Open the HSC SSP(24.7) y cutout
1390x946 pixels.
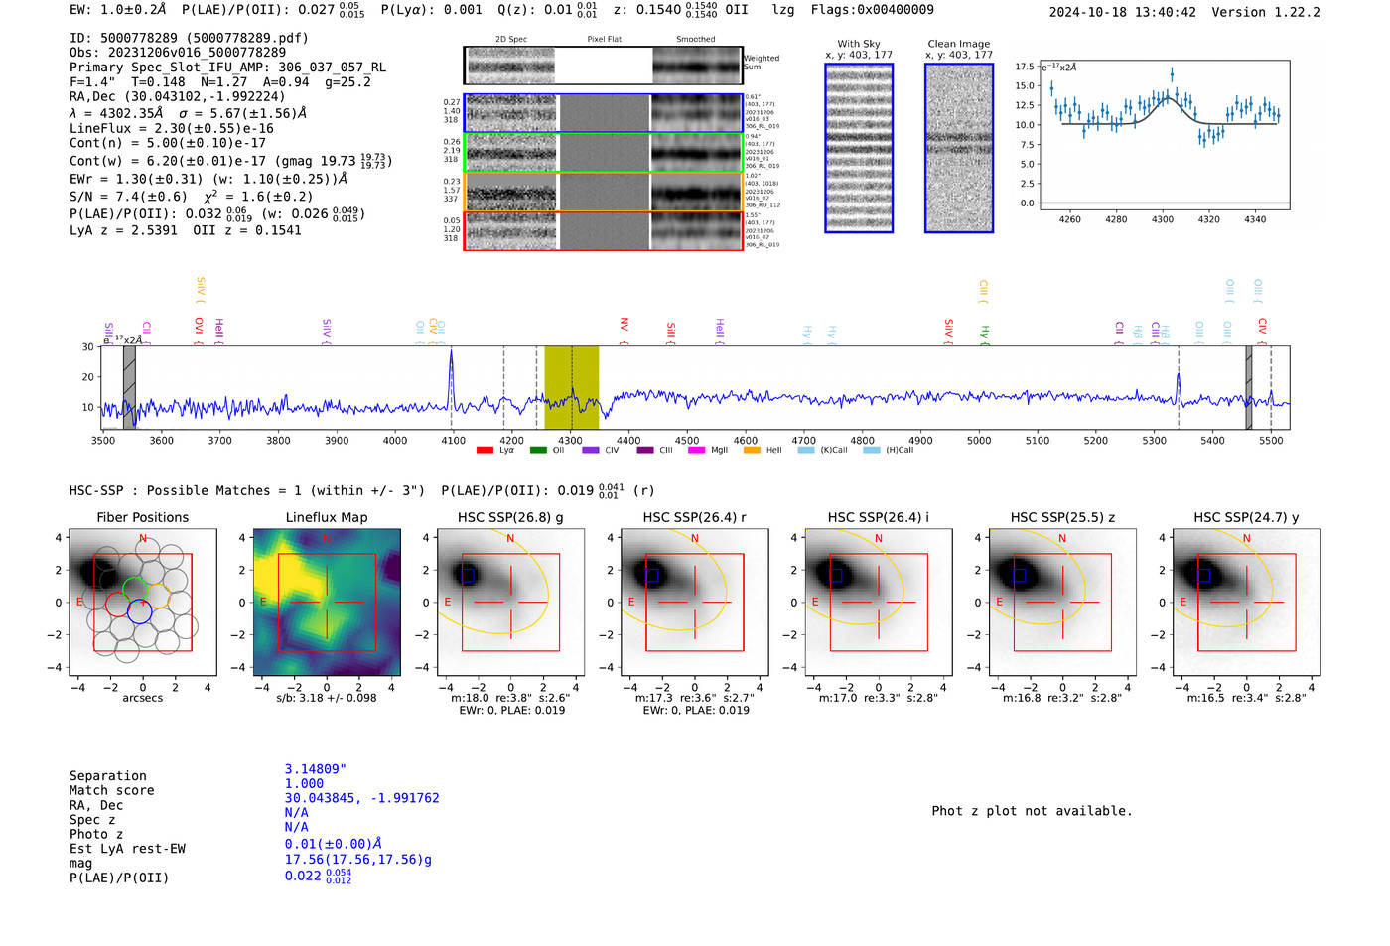[1247, 603]
